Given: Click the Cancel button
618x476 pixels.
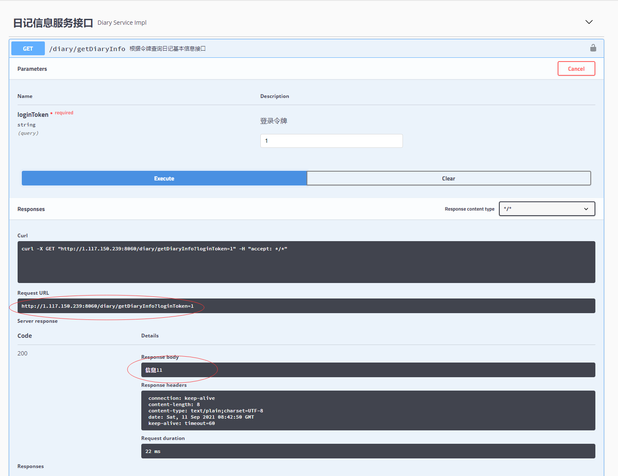Looking at the screenshot, I should (x=576, y=69).
